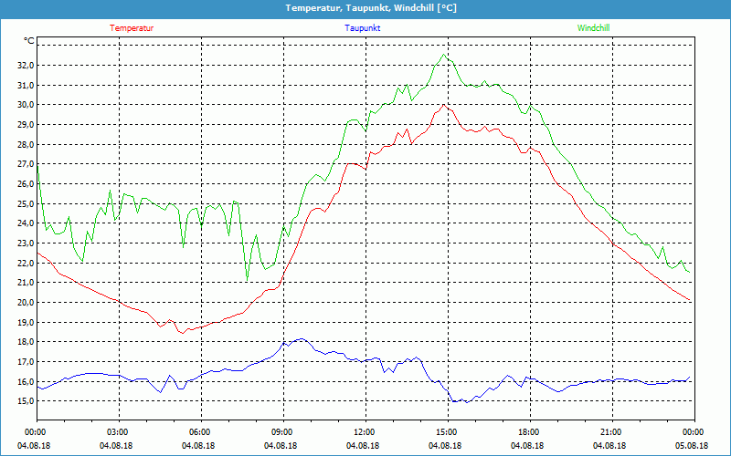Click the '04.08.18' date under 06:00

(198, 446)
